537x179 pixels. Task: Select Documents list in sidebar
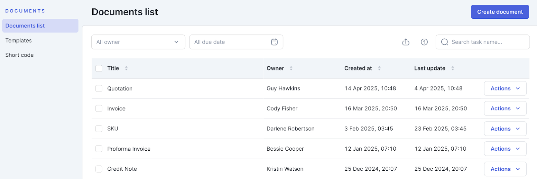(25, 26)
